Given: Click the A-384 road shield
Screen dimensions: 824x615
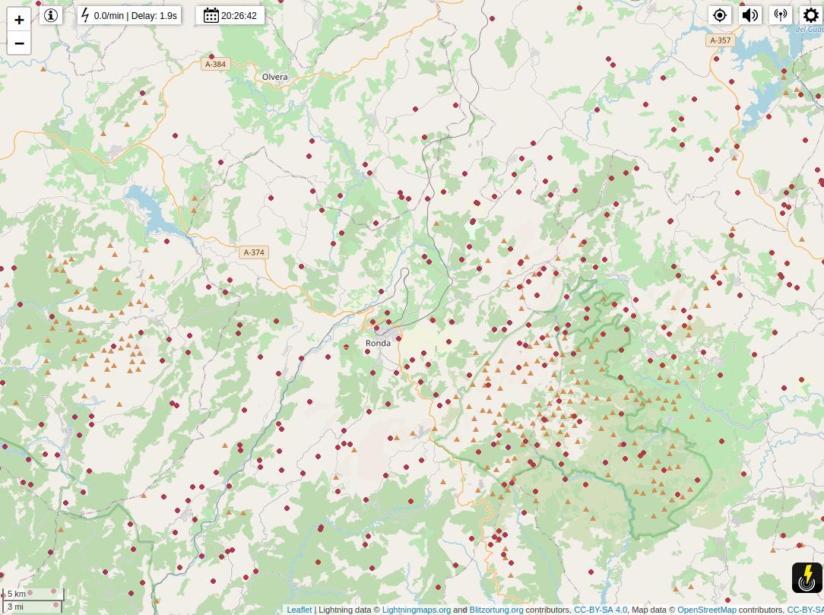Looking at the screenshot, I should click(x=215, y=64).
